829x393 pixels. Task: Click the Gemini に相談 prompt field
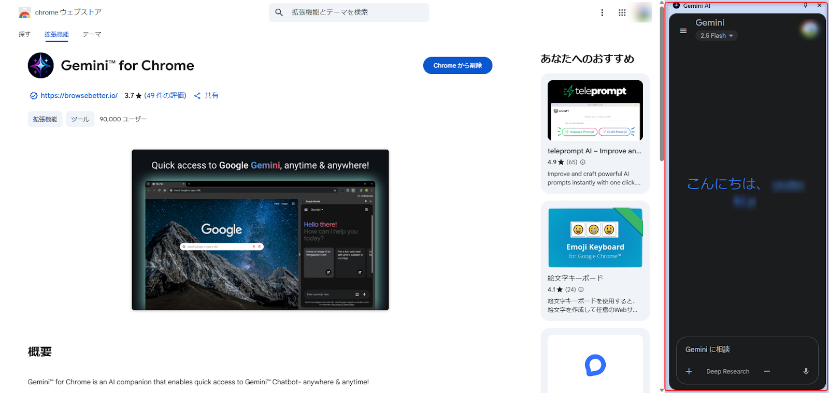pyautogui.click(x=747, y=350)
